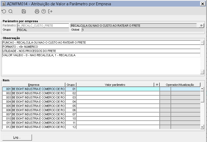Click the >> button in Valor parâmetro header
Screen dimensions: 207x142
[x=157, y=85]
